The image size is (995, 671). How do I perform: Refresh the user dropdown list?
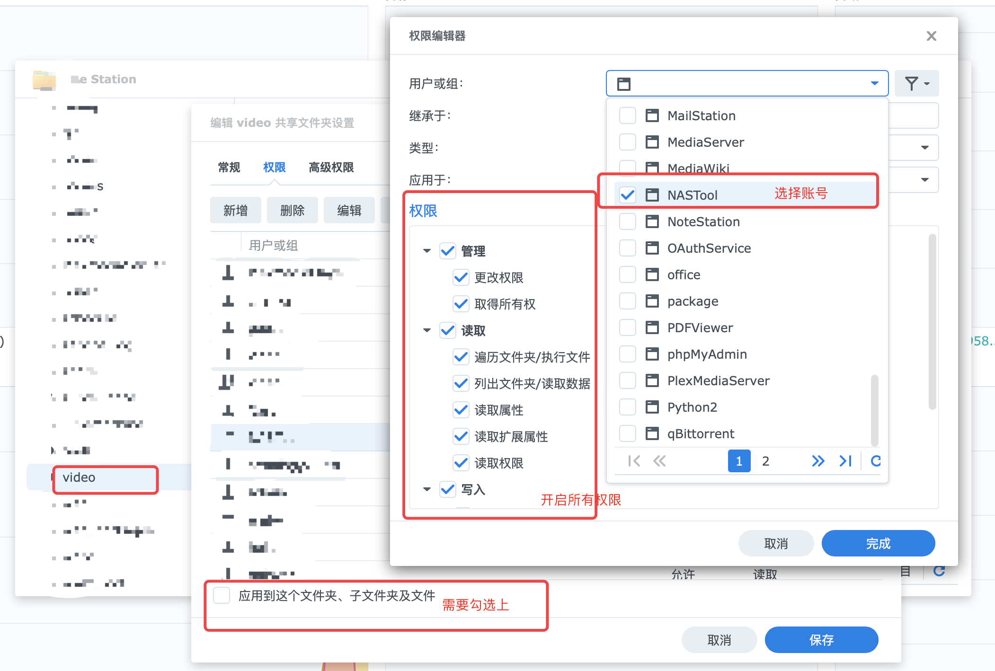pos(876,461)
